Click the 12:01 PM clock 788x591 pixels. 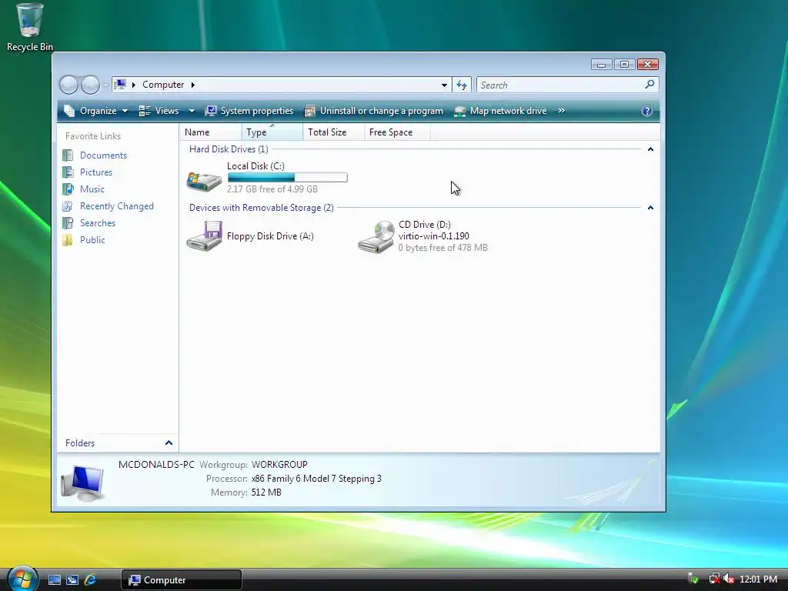[x=758, y=579]
